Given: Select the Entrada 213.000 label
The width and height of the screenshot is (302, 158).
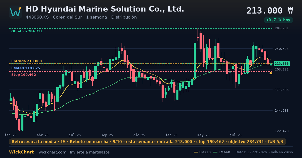Looking at the screenshot, I should (26, 61).
